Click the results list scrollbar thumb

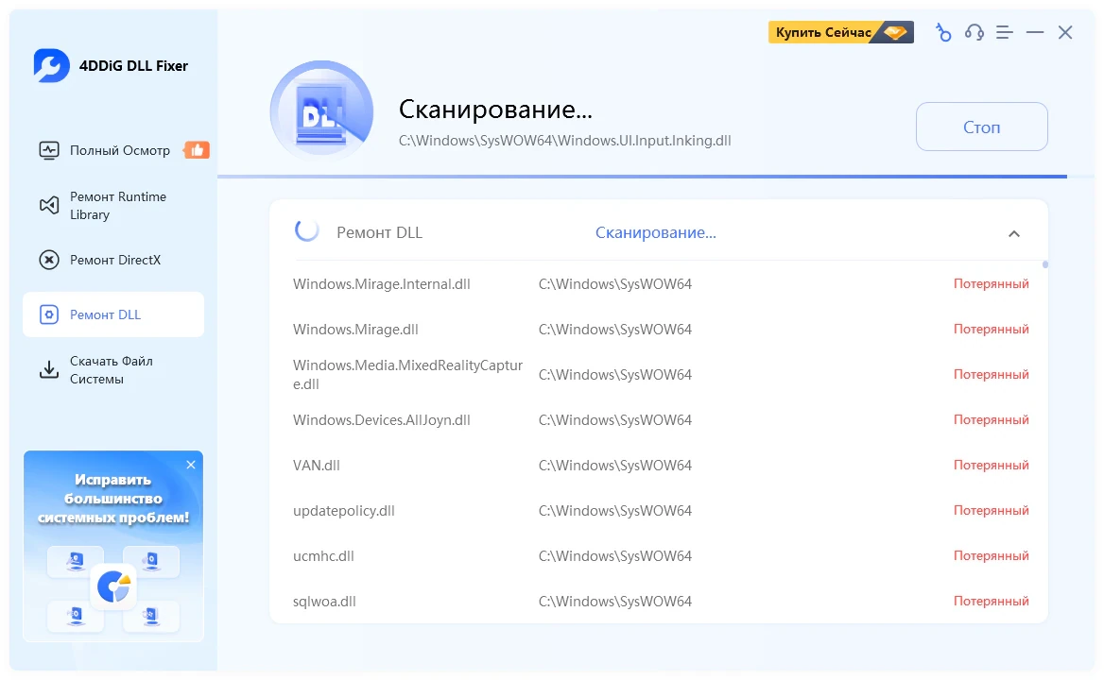[x=1045, y=264]
